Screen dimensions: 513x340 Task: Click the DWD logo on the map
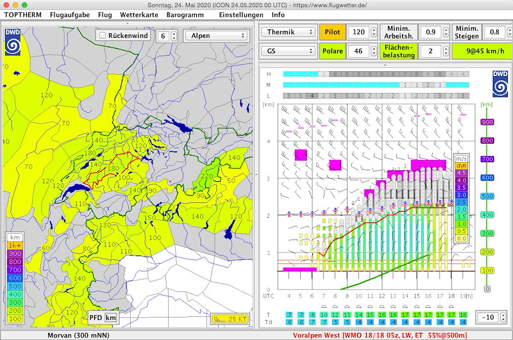point(13,42)
